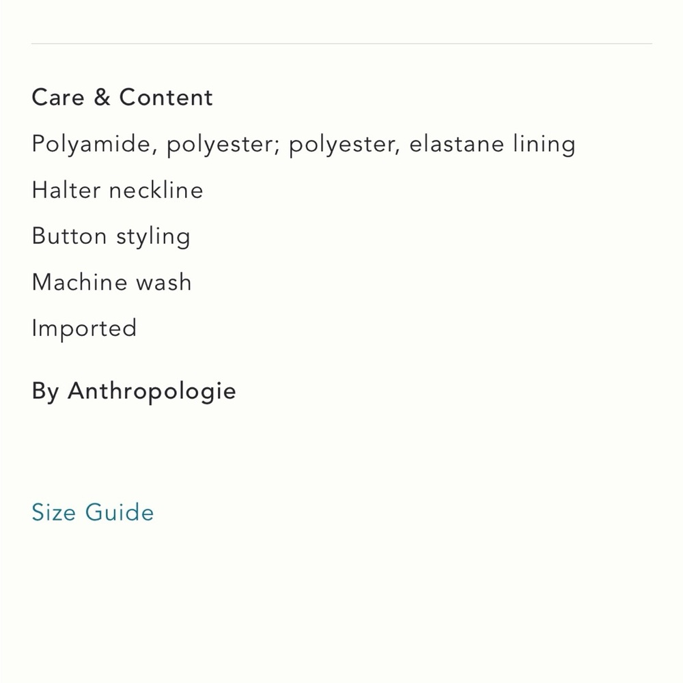Select the Machine wash line
This screenshot has height=683, width=683.
111,282
